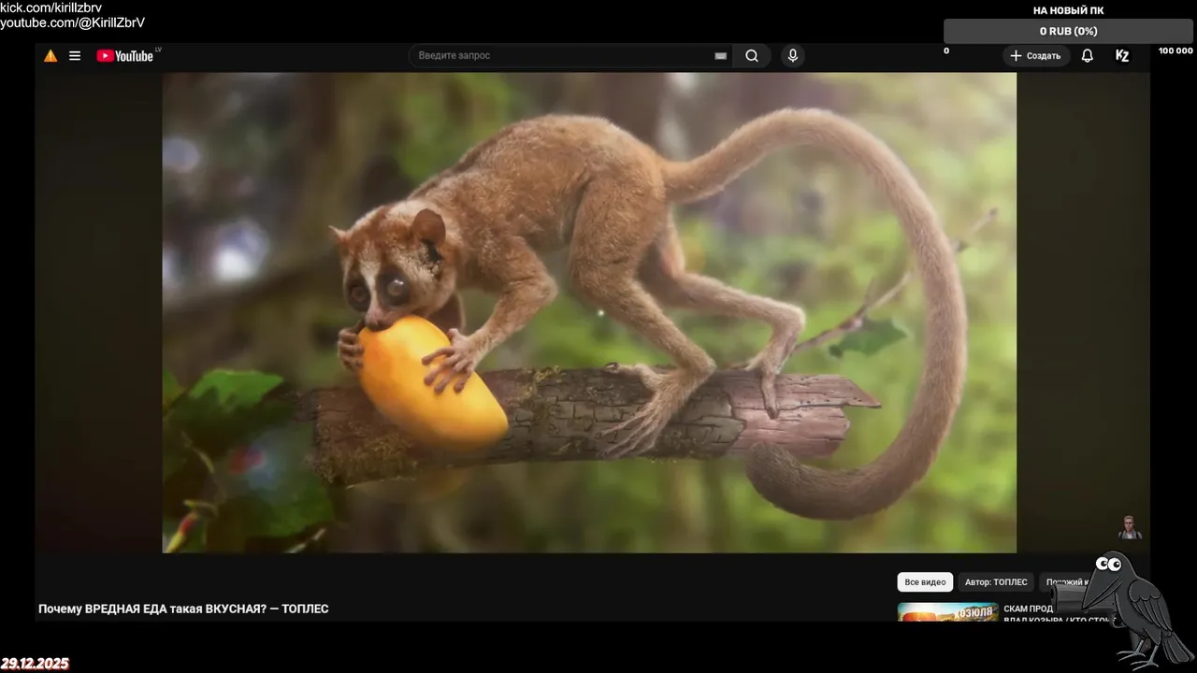1197x673 pixels.
Task: Click the search magnifier button
Action: click(x=752, y=56)
